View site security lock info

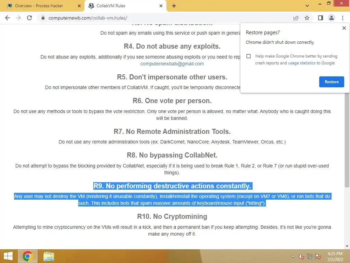[x=43, y=18]
